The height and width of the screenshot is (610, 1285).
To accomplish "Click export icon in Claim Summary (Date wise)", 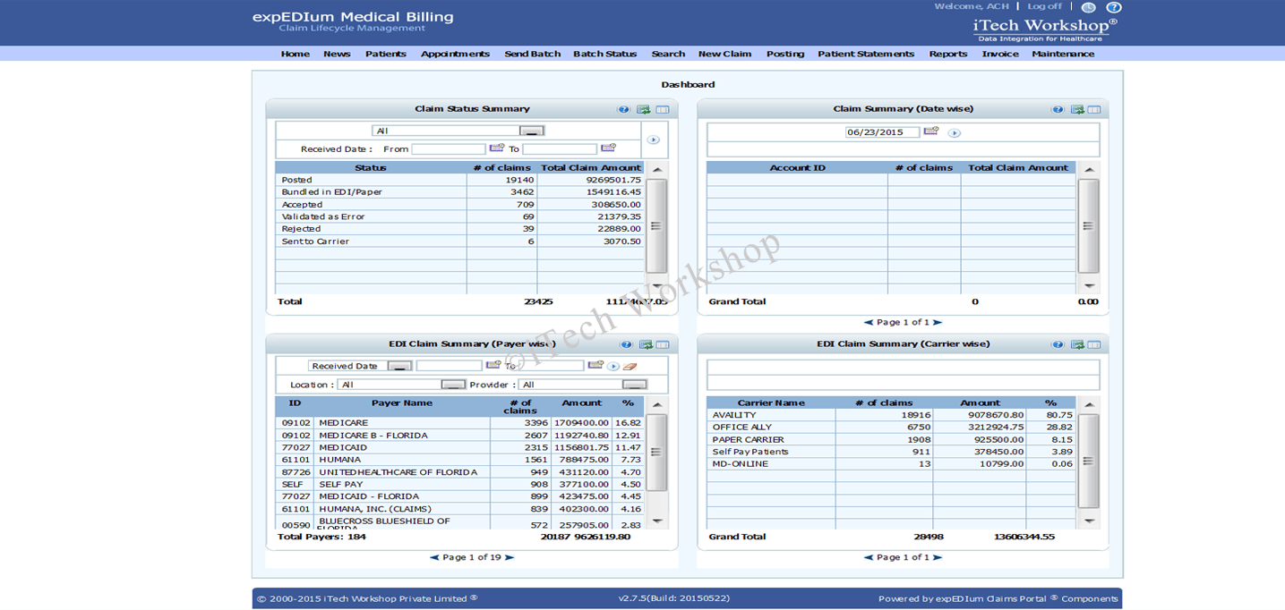I will point(1077,109).
